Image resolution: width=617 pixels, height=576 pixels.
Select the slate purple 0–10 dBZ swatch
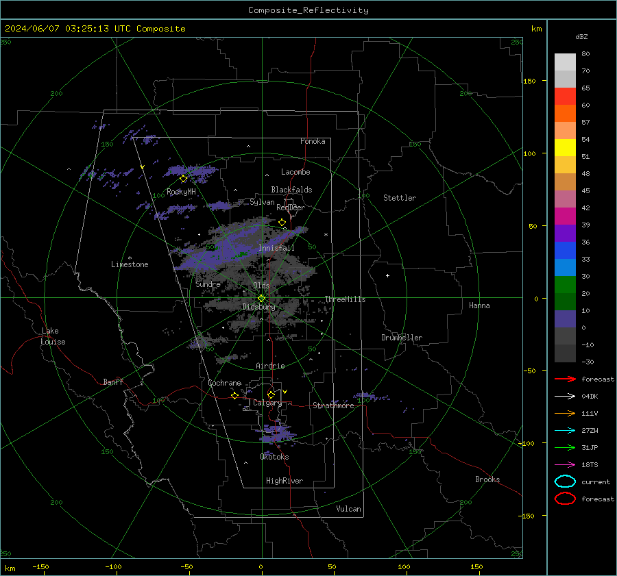coord(565,319)
